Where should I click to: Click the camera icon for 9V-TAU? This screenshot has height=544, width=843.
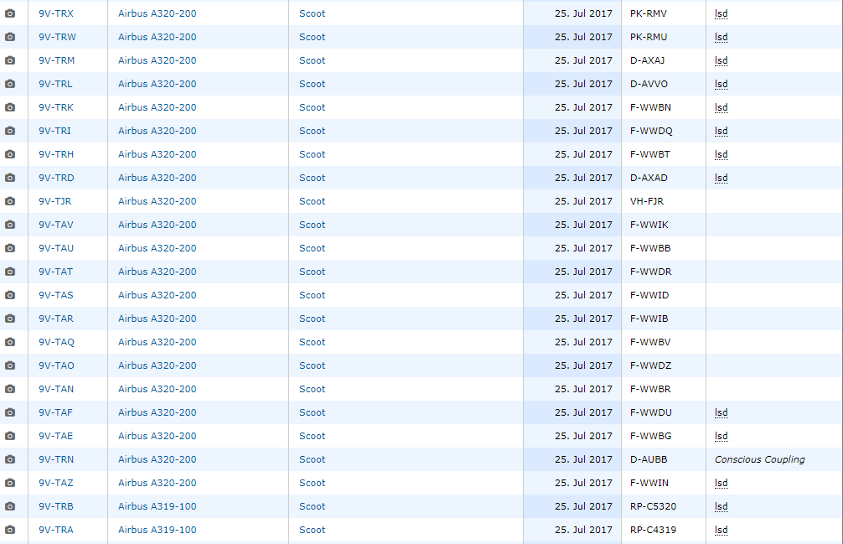10,248
